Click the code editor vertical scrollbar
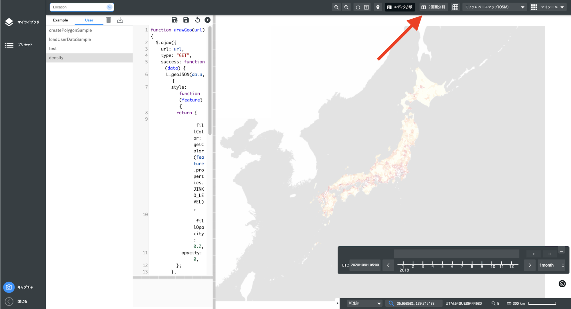The height and width of the screenshot is (309, 571). [x=210, y=80]
